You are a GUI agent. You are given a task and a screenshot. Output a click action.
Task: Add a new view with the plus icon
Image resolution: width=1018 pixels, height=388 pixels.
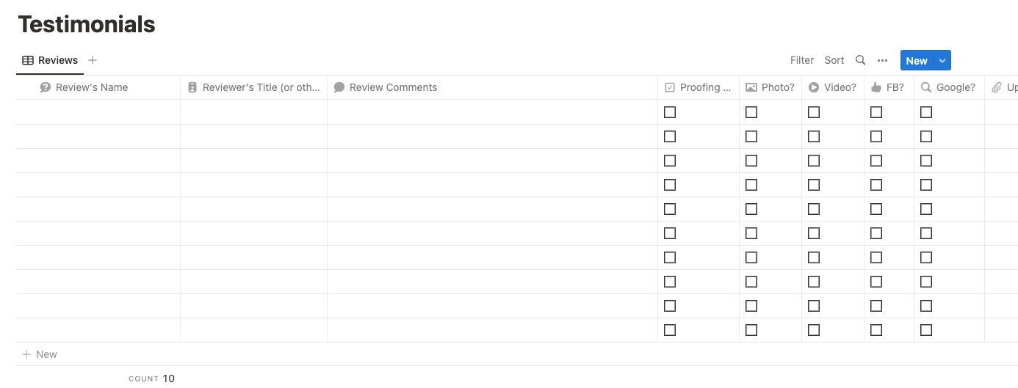tap(93, 60)
